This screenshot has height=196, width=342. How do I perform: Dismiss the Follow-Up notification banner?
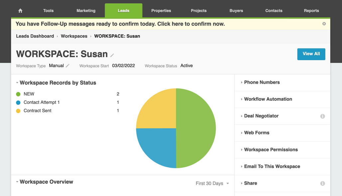(x=324, y=24)
